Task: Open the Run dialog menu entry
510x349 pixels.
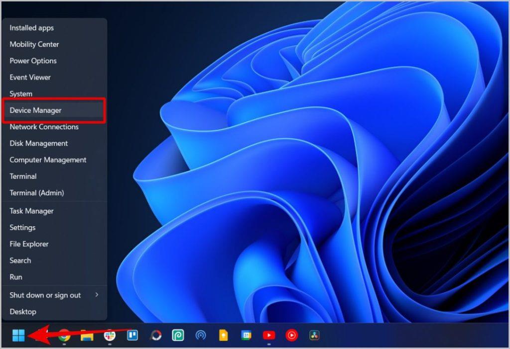Action: tap(54, 277)
